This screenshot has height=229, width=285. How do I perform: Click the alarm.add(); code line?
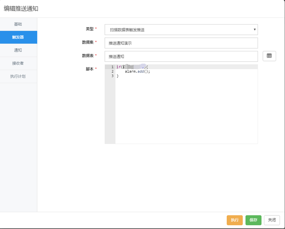(138, 72)
